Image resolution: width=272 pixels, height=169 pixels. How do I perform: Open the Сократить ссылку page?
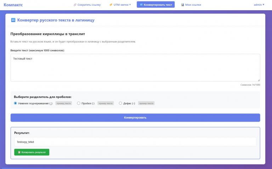tap(87, 5)
